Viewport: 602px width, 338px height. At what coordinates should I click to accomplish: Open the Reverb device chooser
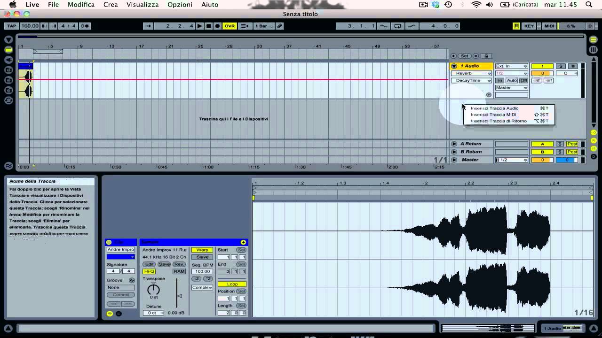[x=471, y=73]
